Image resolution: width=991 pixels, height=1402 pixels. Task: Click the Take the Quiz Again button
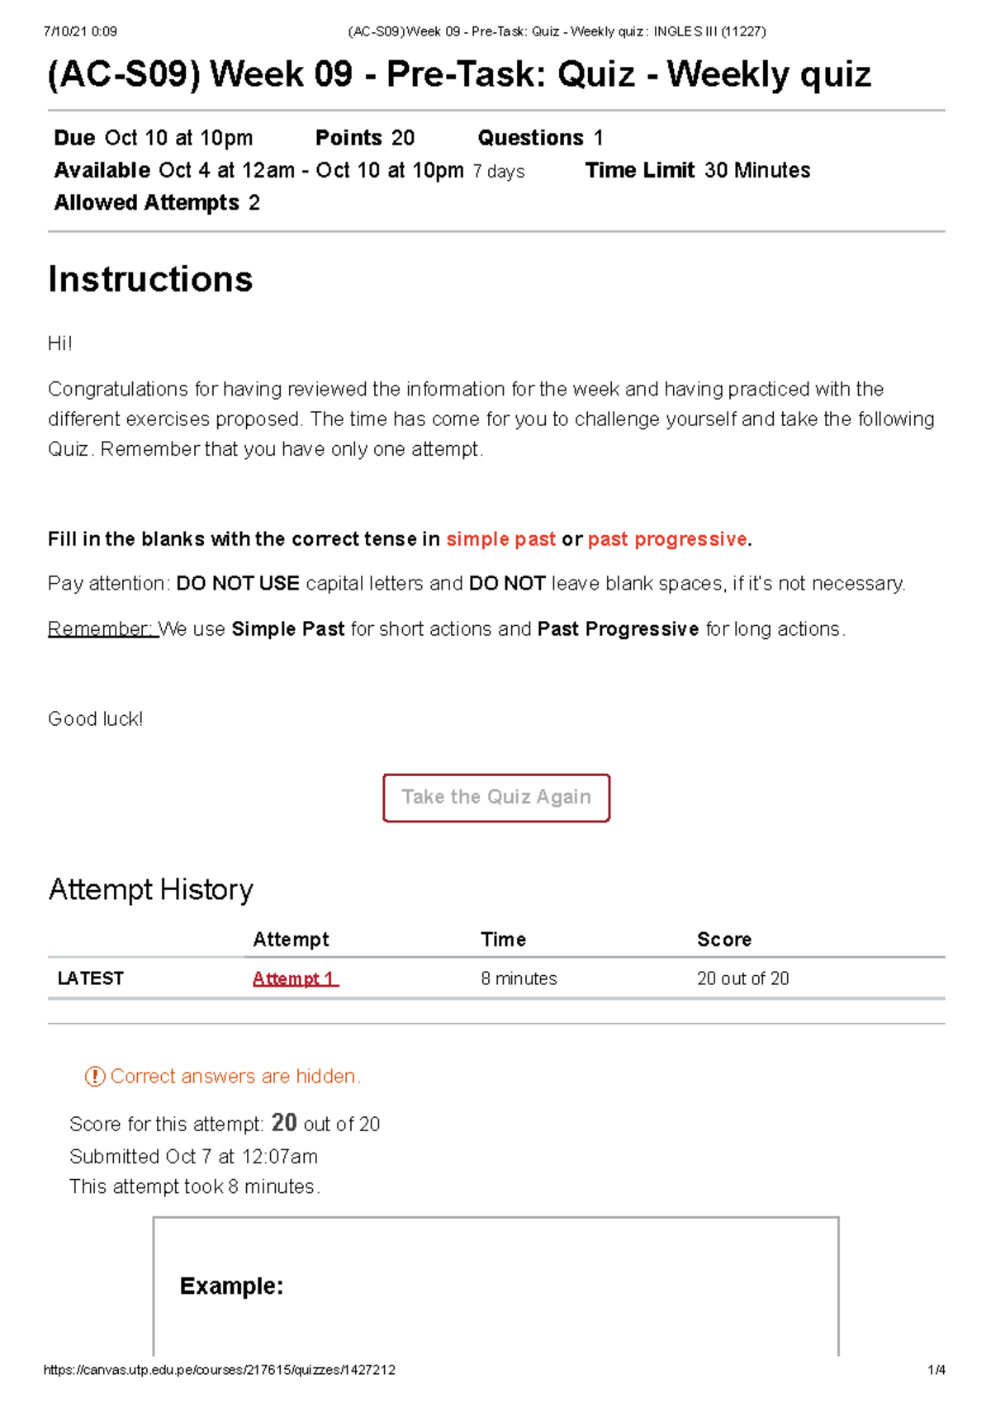tap(495, 798)
